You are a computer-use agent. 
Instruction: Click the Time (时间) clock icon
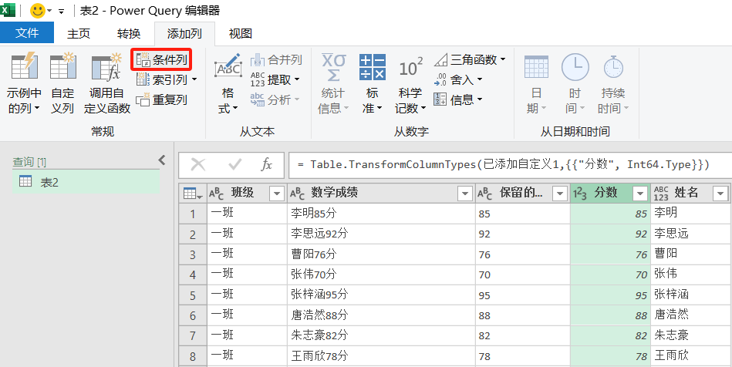(x=575, y=67)
